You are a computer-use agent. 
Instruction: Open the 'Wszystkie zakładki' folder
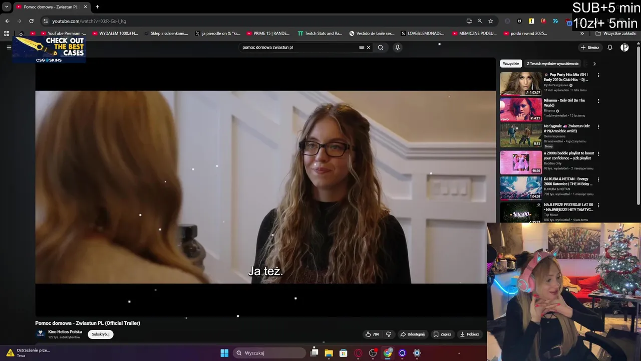(x=616, y=34)
